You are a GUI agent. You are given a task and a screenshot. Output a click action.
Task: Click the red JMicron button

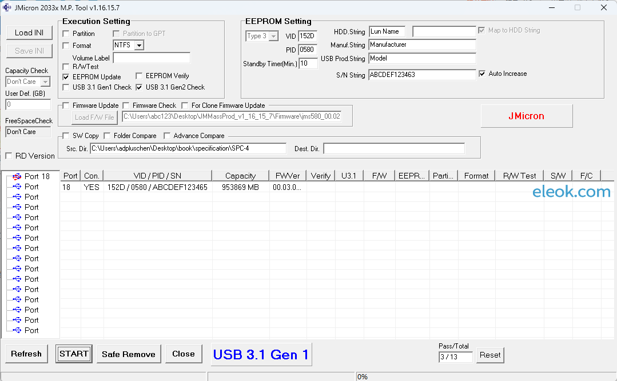[527, 116]
